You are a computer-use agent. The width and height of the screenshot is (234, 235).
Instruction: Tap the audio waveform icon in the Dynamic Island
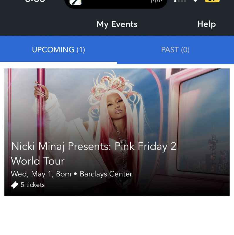coord(156,1)
